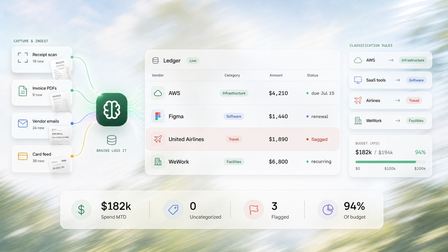Click the arrow in the AWS rule
Viewport: 448px width, 252px height.
[x=391, y=60]
